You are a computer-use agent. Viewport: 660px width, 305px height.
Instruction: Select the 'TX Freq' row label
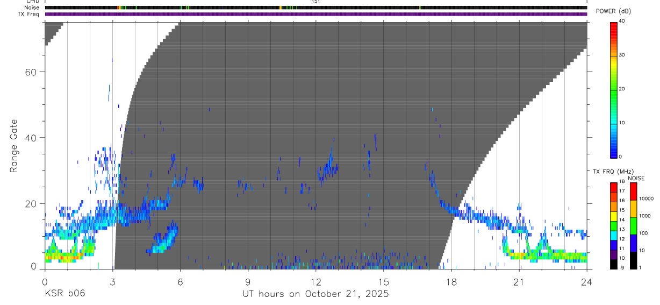[x=28, y=14]
